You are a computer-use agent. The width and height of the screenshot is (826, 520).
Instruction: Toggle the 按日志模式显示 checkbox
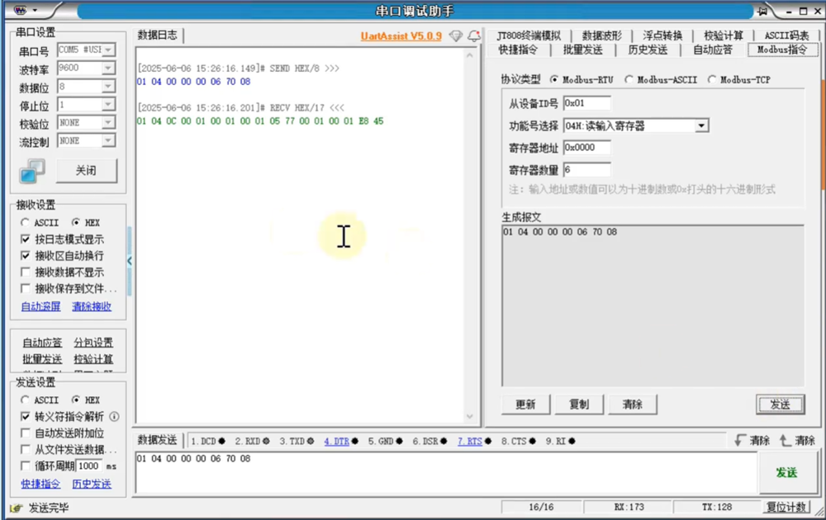point(26,239)
